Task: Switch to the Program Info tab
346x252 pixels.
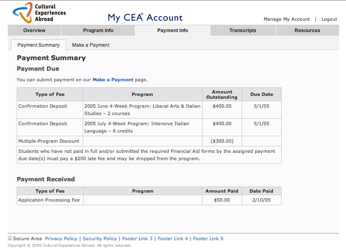Action: [98, 30]
